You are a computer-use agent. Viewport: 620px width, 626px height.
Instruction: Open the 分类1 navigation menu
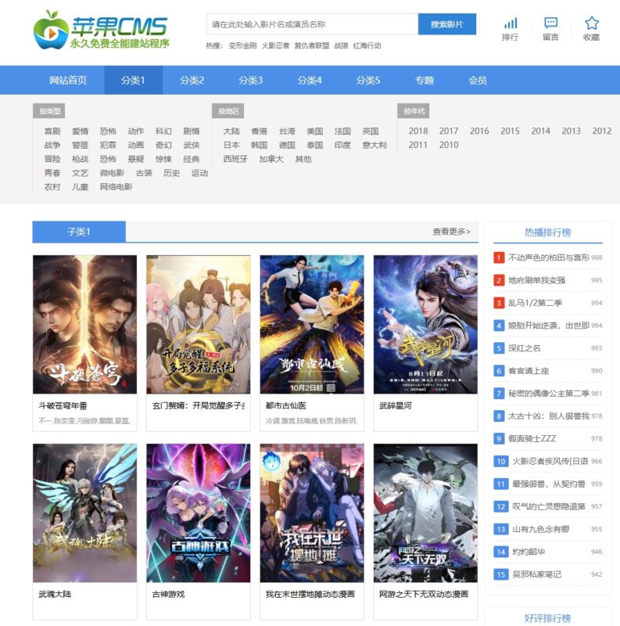133,80
